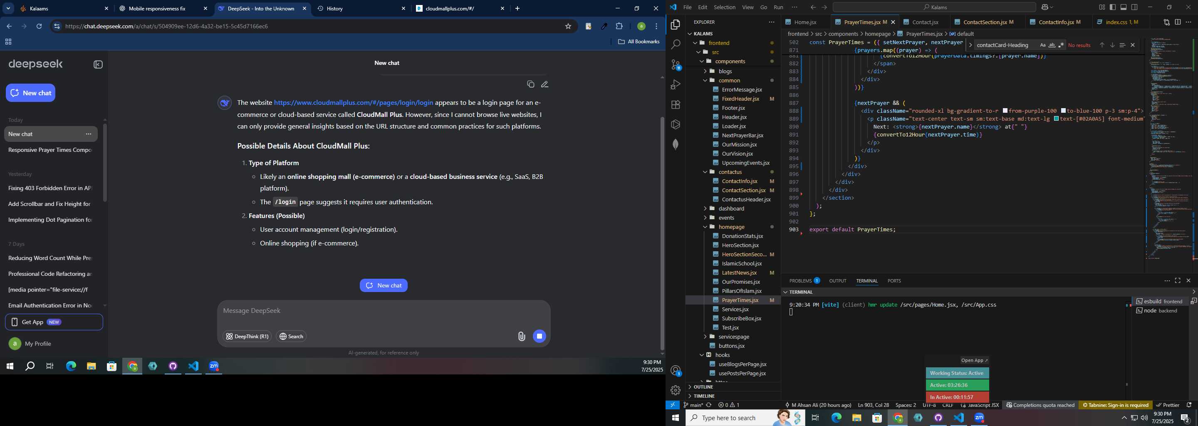
Task: Expand the TIMELINE section
Action: [x=733, y=396]
